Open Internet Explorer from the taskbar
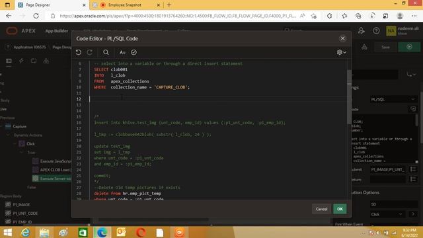The width and height of the screenshot is (423, 238). coord(26,232)
